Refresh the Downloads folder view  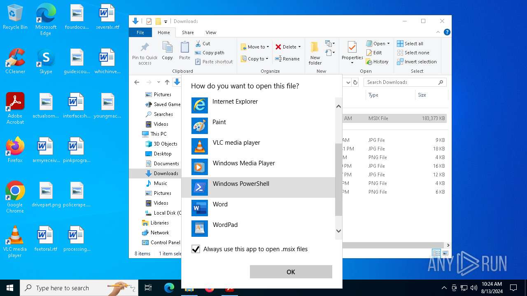(355, 82)
